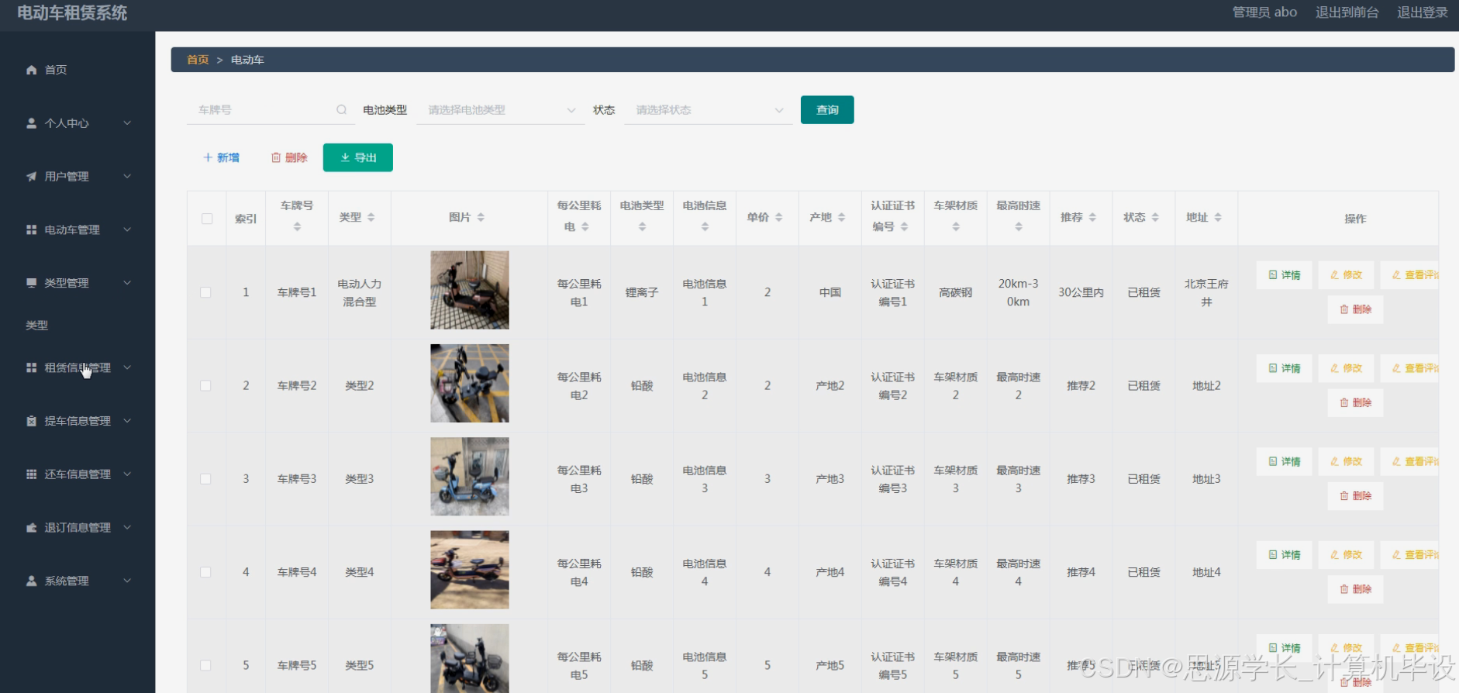This screenshot has width=1459, height=693.
Task: Click the green 导出 export button
Action: tap(358, 157)
